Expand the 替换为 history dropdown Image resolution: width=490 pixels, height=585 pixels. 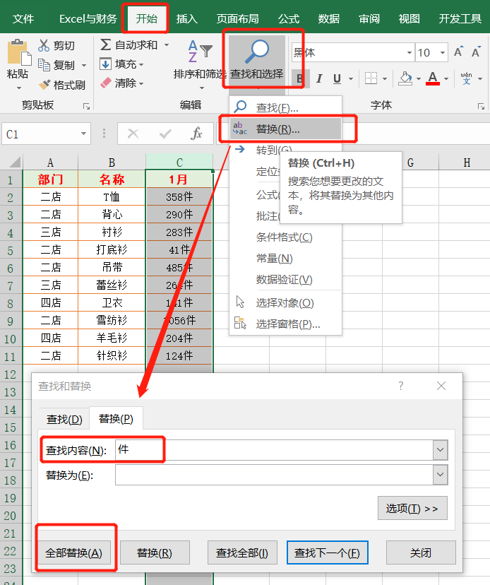click(x=441, y=475)
